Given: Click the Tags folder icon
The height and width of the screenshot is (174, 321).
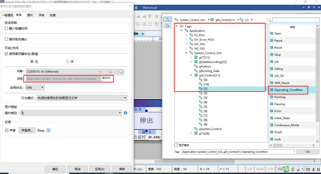Looking at the screenshot, I should click(182, 26).
